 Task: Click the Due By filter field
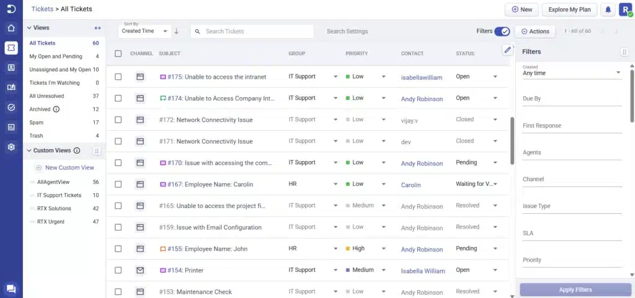572,99
